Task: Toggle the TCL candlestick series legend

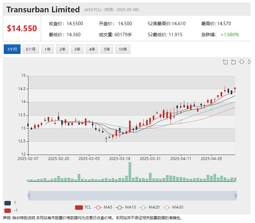Action: 83,207
